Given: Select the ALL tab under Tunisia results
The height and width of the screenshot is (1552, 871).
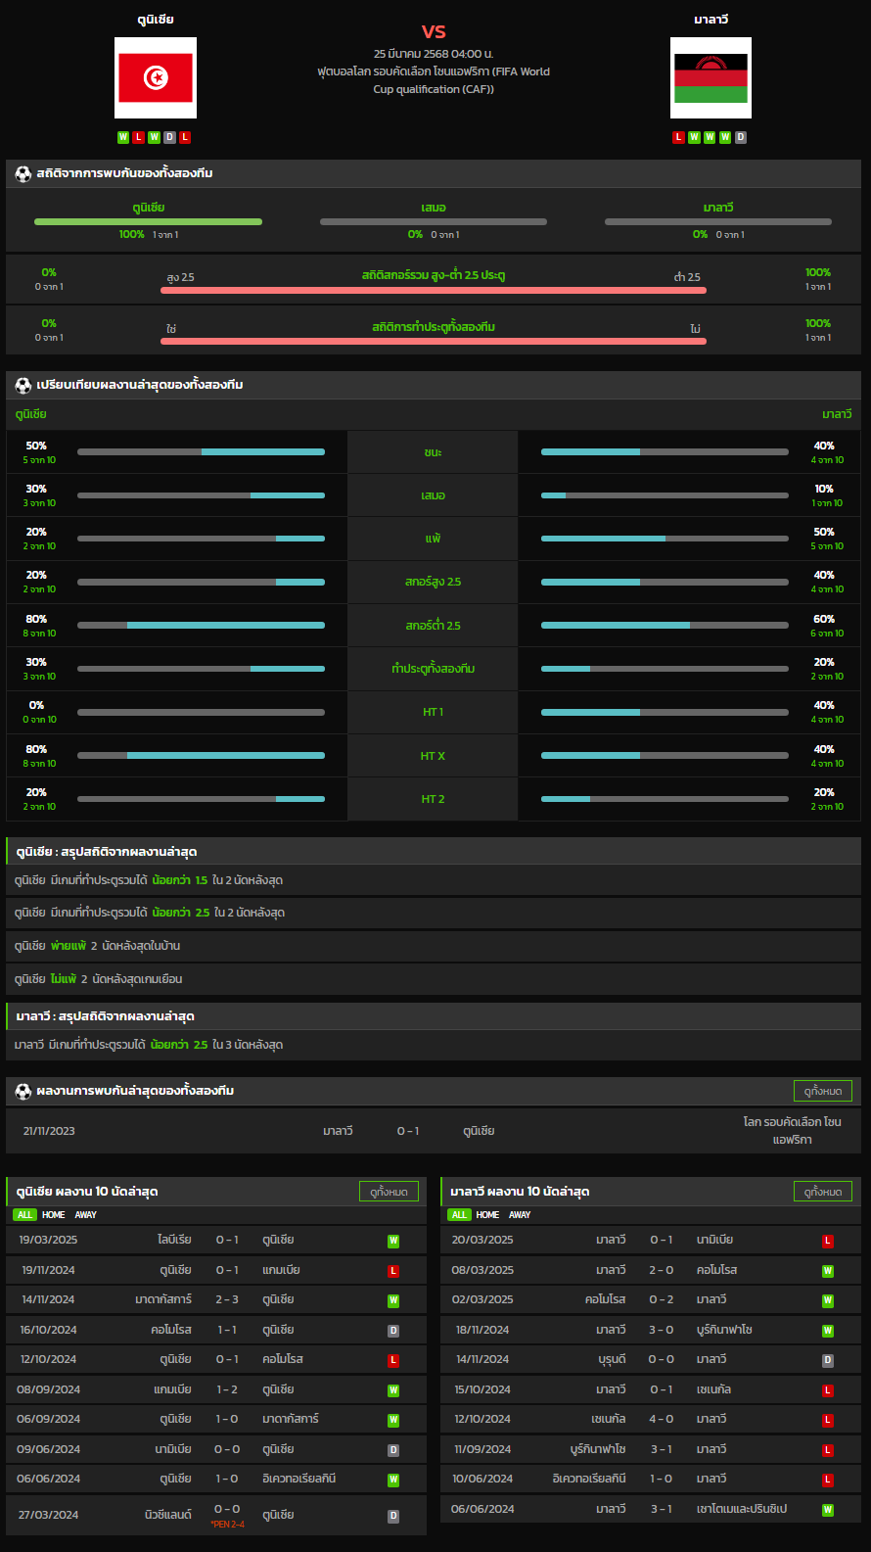Looking at the screenshot, I should (x=24, y=1215).
